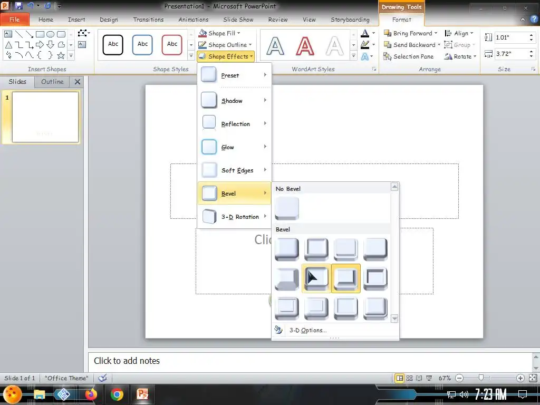
Task: Switch to Slide Sorter view
Action: [409, 378]
